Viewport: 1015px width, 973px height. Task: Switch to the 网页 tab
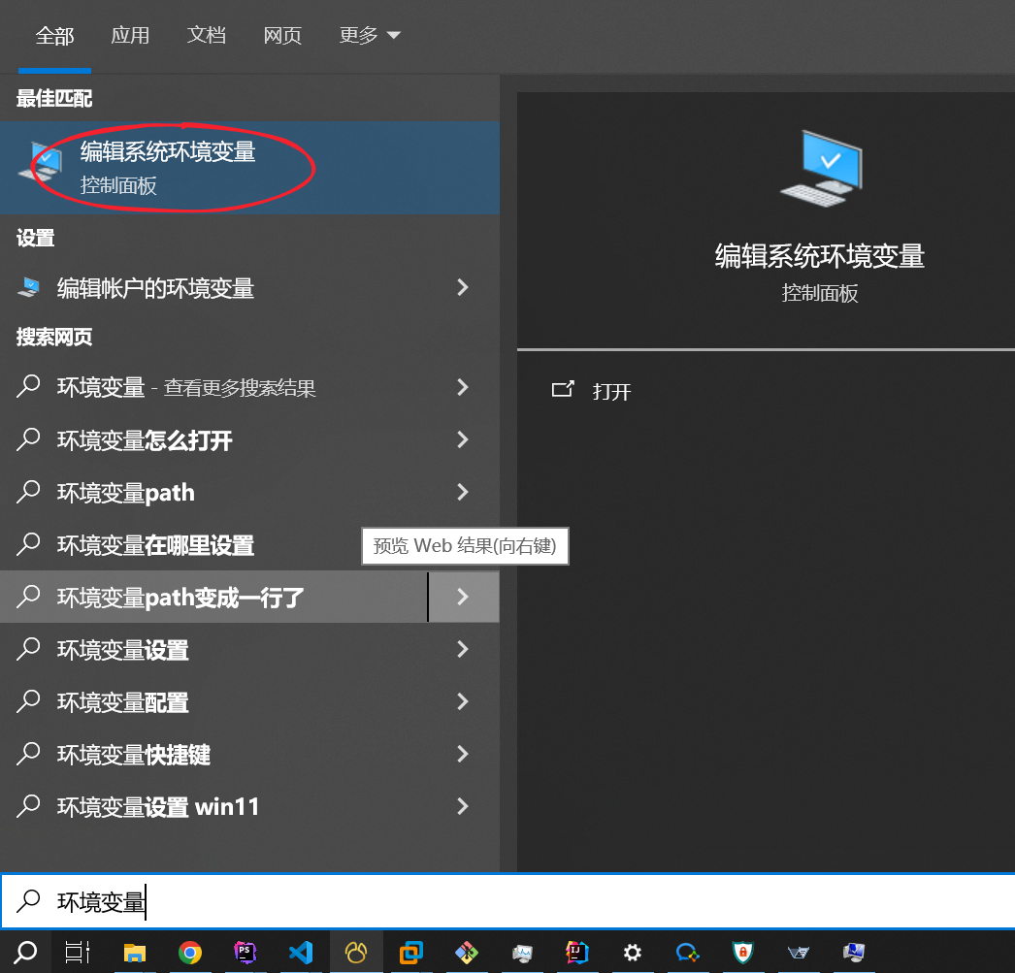pyautogui.click(x=282, y=35)
